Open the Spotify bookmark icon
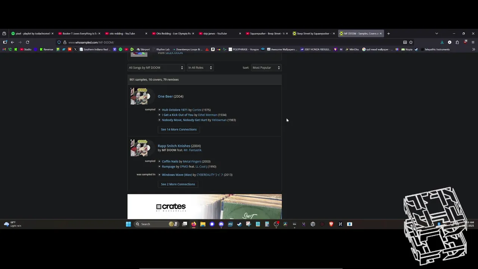 (120, 49)
